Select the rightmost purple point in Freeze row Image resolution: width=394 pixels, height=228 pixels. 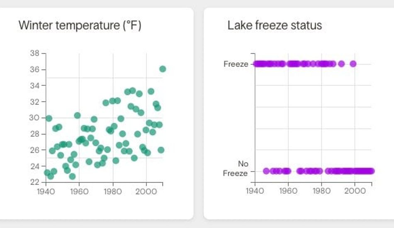tap(353, 64)
